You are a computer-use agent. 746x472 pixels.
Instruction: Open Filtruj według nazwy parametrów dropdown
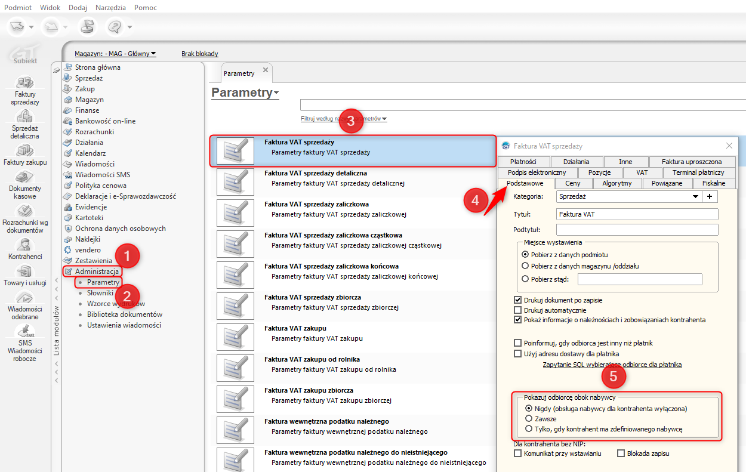[344, 119]
